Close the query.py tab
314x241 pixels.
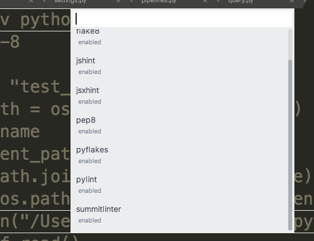(x=292, y=2)
